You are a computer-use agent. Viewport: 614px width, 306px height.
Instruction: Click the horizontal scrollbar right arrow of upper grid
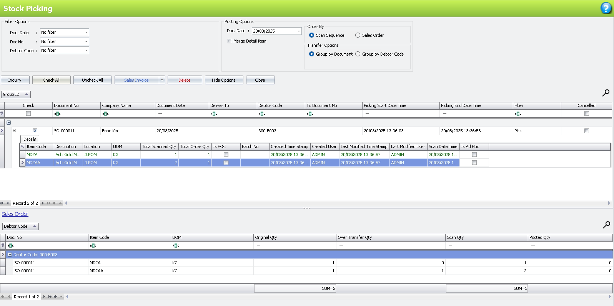click(x=609, y=203)
